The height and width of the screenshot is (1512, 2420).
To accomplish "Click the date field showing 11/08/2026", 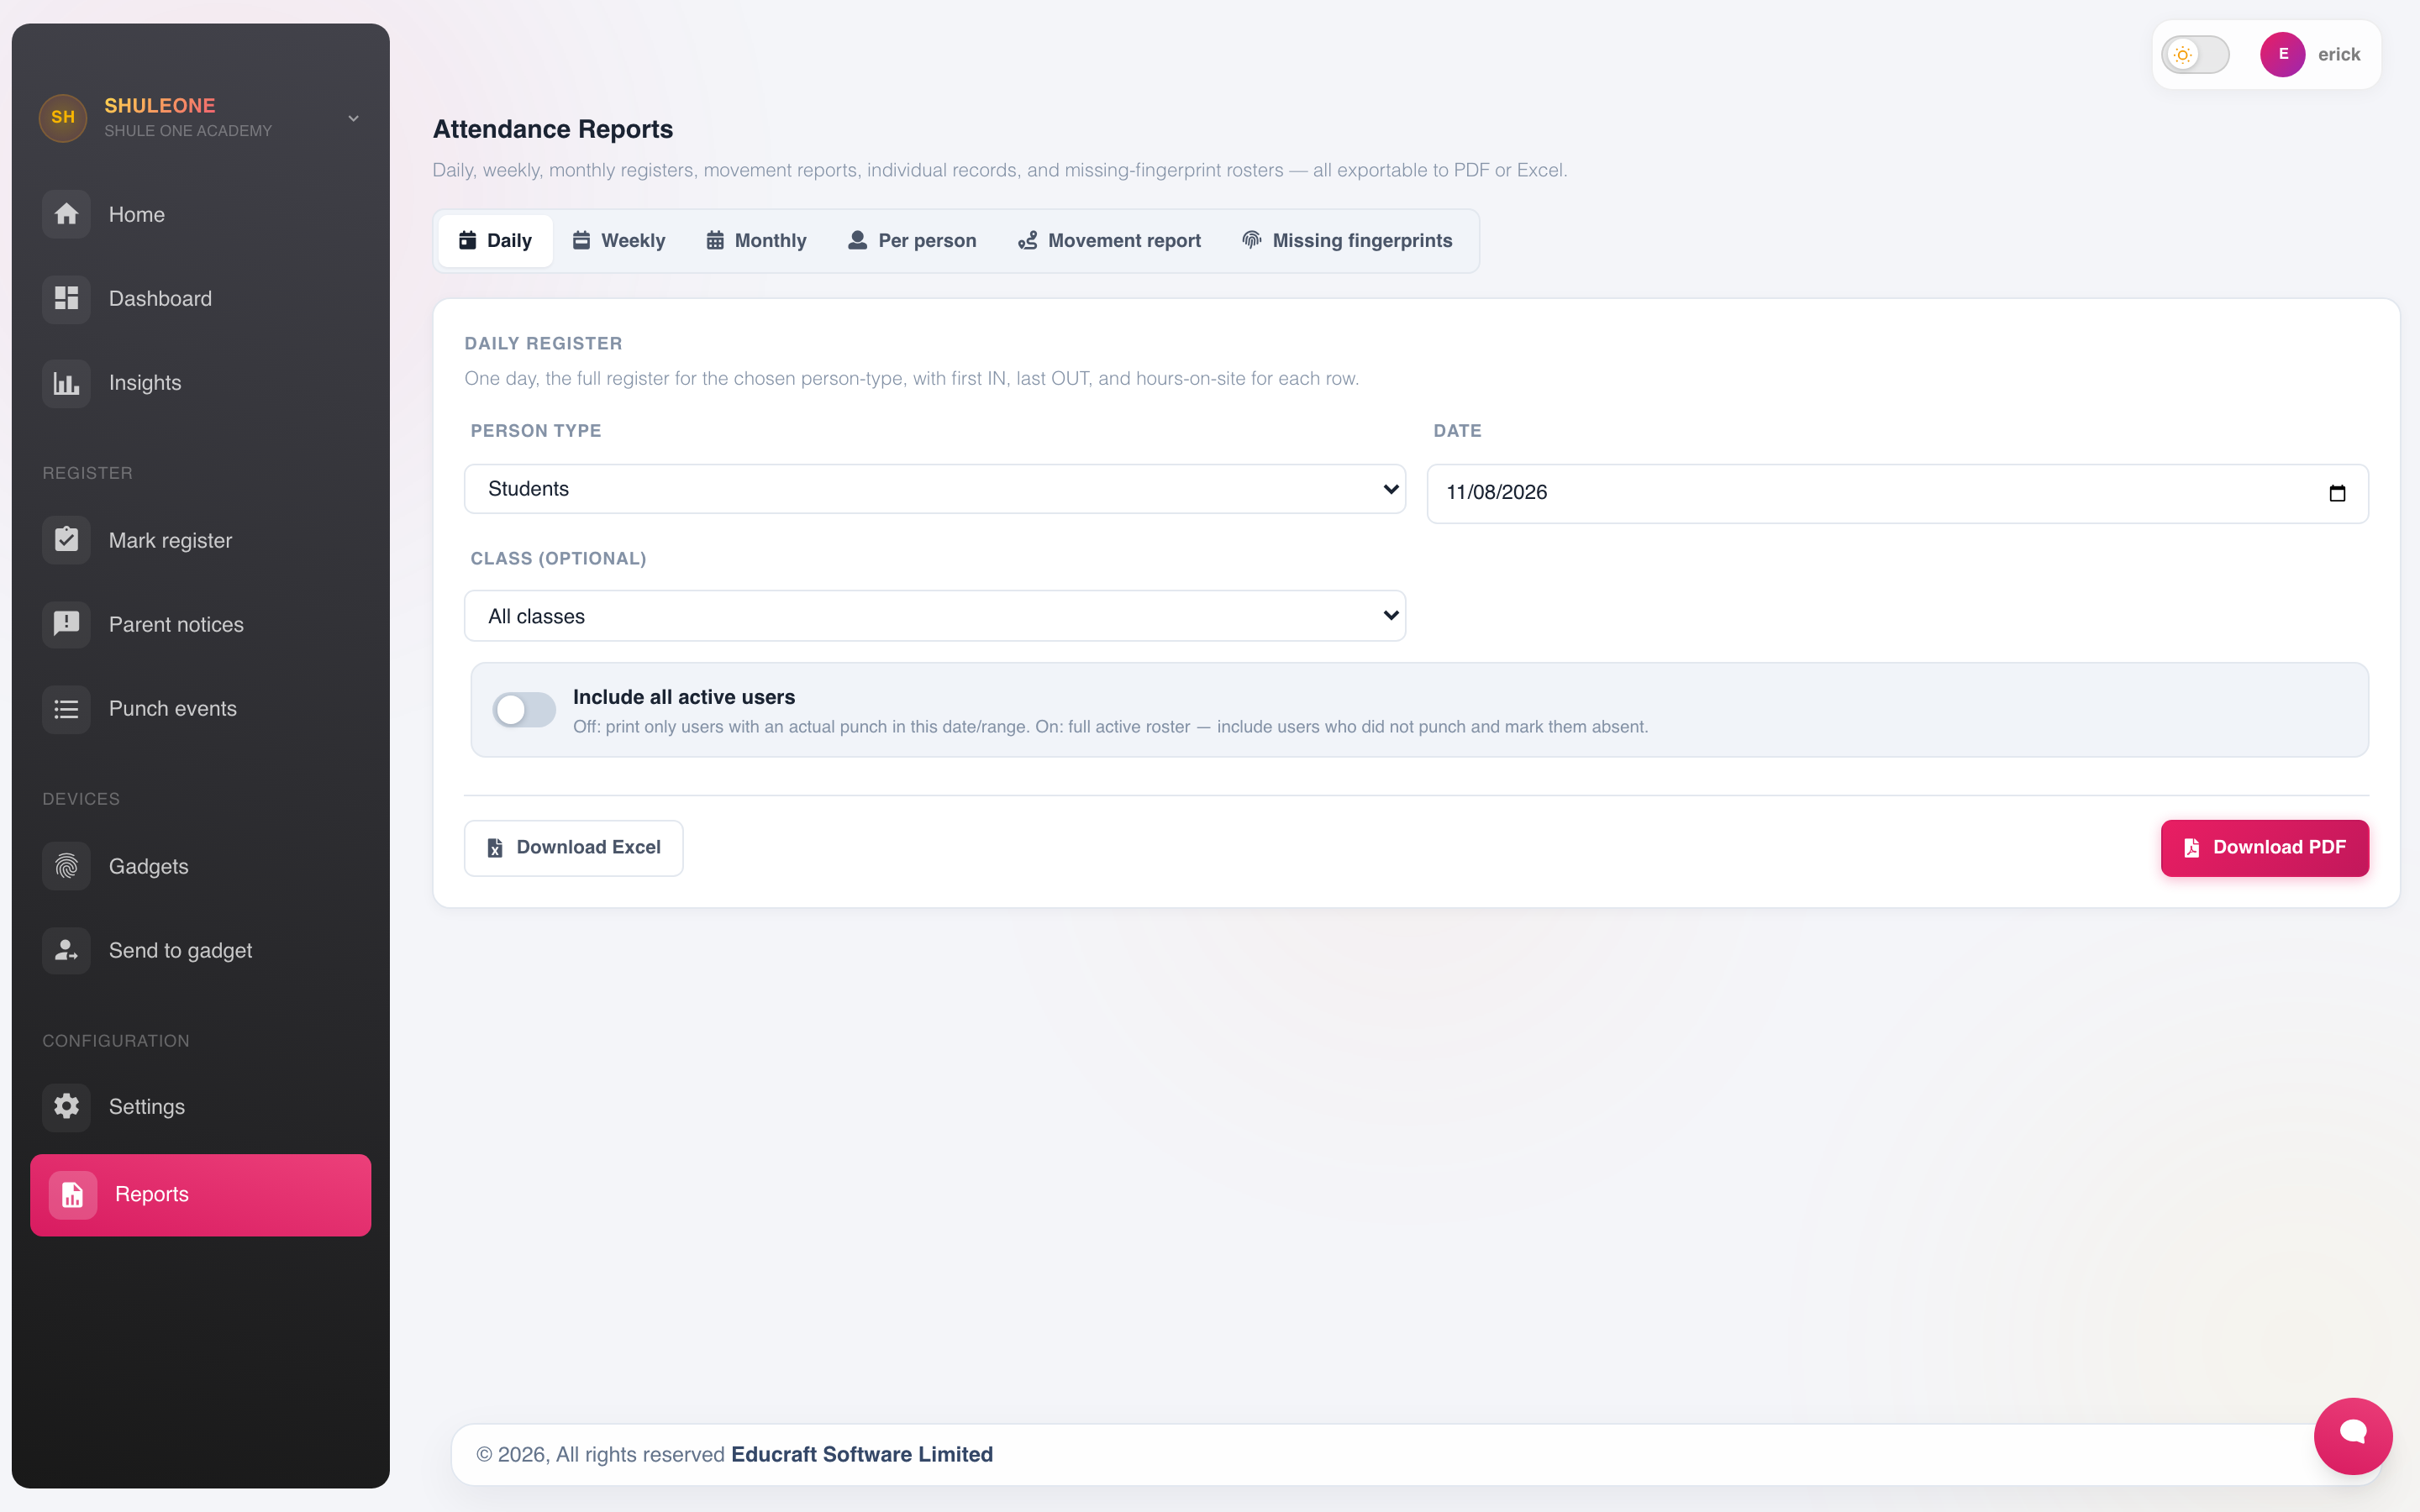I will [1897, 493].
